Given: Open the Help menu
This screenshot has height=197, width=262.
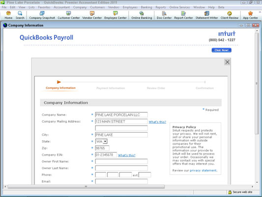Looking at the screenshot, I should 211,7.
